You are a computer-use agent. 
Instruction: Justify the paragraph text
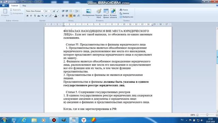coord(74,16)
